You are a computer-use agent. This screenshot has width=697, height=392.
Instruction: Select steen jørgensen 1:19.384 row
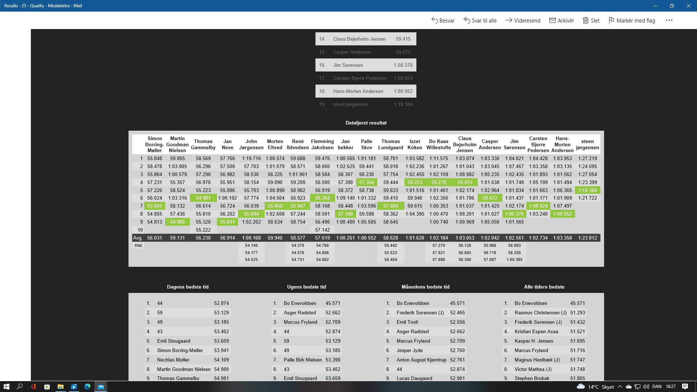[366, 104]
